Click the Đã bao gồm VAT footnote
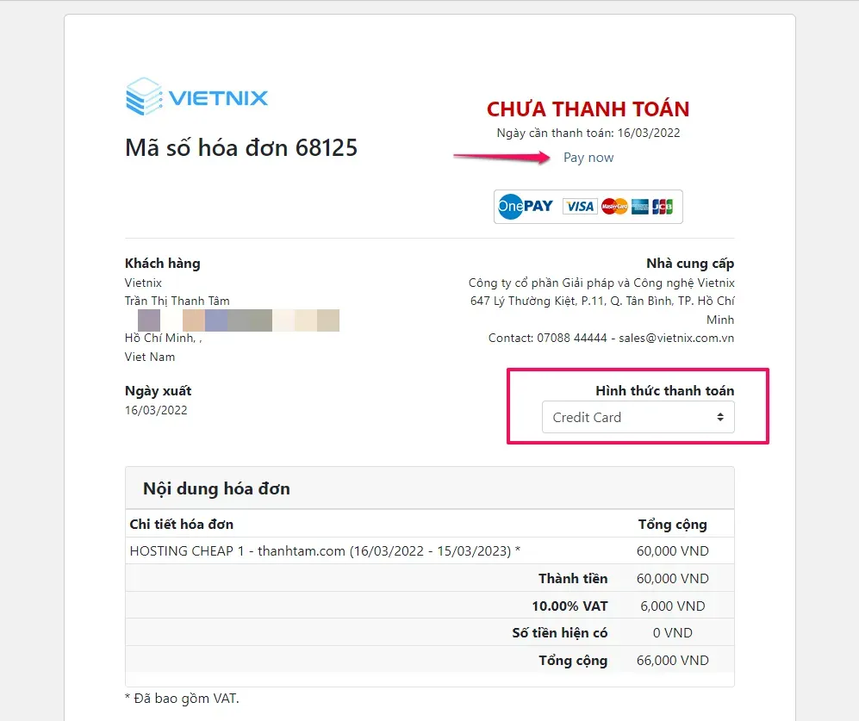The image size is (859, 721). pos(183,699)
